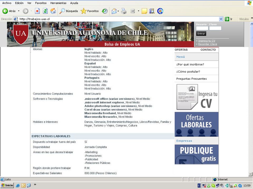This screenshot has height=189, width=253.
Task: Click the ES language indicator in tray
Action: click(x=199, y=186)
